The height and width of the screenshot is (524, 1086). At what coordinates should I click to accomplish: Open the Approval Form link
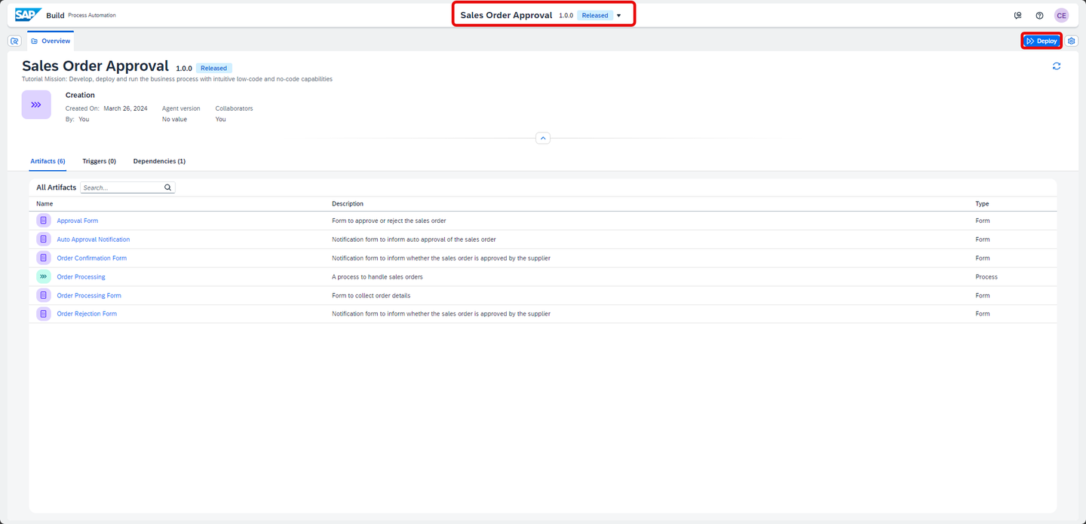(x=78, y=221)
